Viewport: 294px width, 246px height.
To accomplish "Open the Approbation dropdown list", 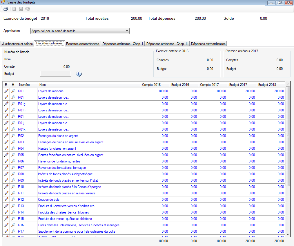I will click(80, 31).
